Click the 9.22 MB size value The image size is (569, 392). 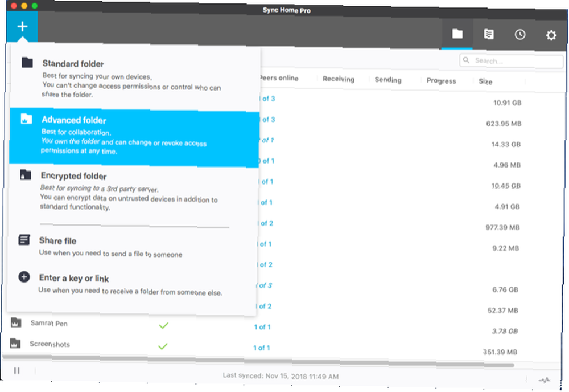click(505, 248)
